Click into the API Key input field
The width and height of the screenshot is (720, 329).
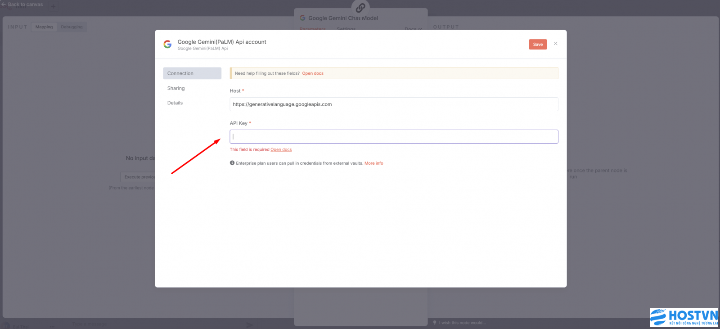pos(394,137)
